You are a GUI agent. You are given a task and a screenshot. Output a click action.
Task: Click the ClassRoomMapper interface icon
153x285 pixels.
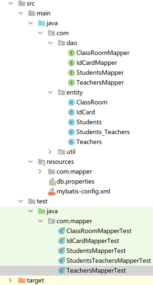pyautogui.click(x=71, y=53)
